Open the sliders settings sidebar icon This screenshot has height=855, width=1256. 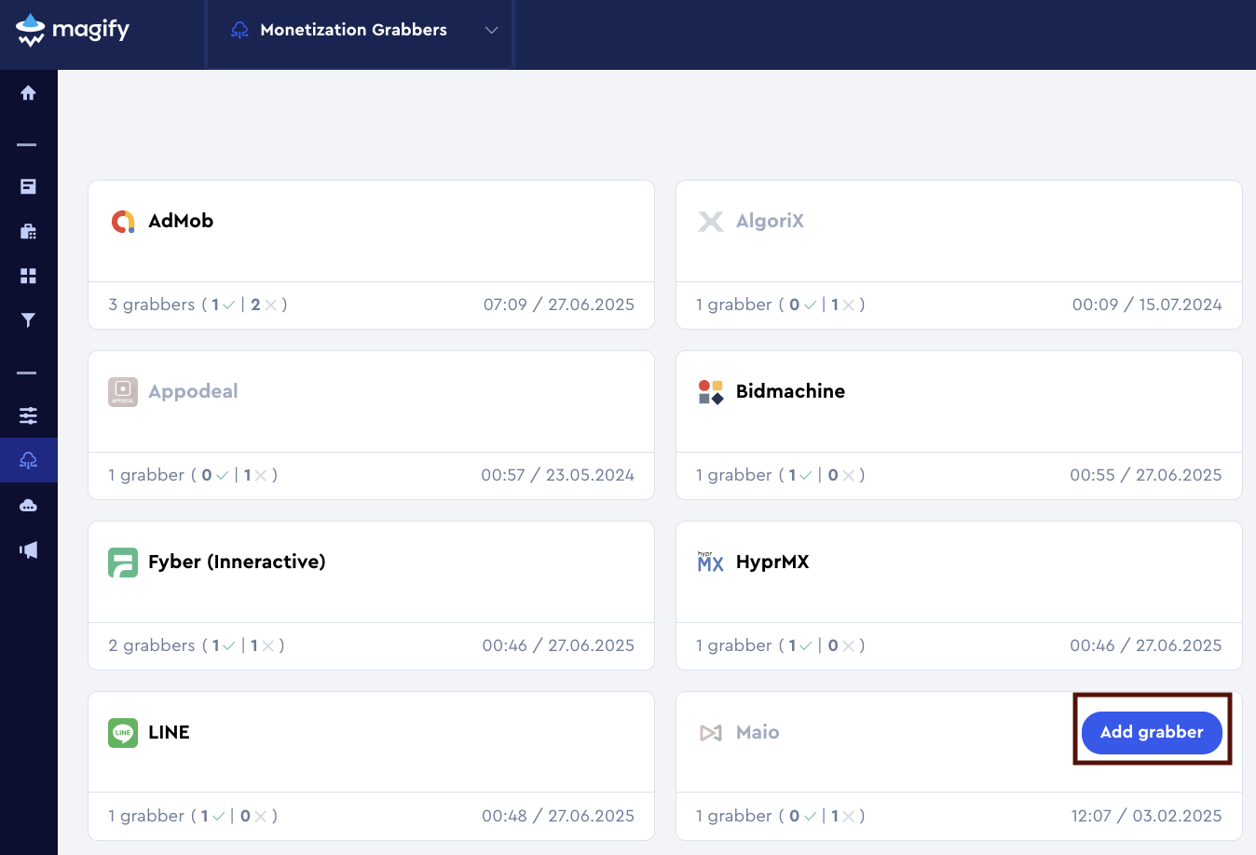[x=29, y=415]
